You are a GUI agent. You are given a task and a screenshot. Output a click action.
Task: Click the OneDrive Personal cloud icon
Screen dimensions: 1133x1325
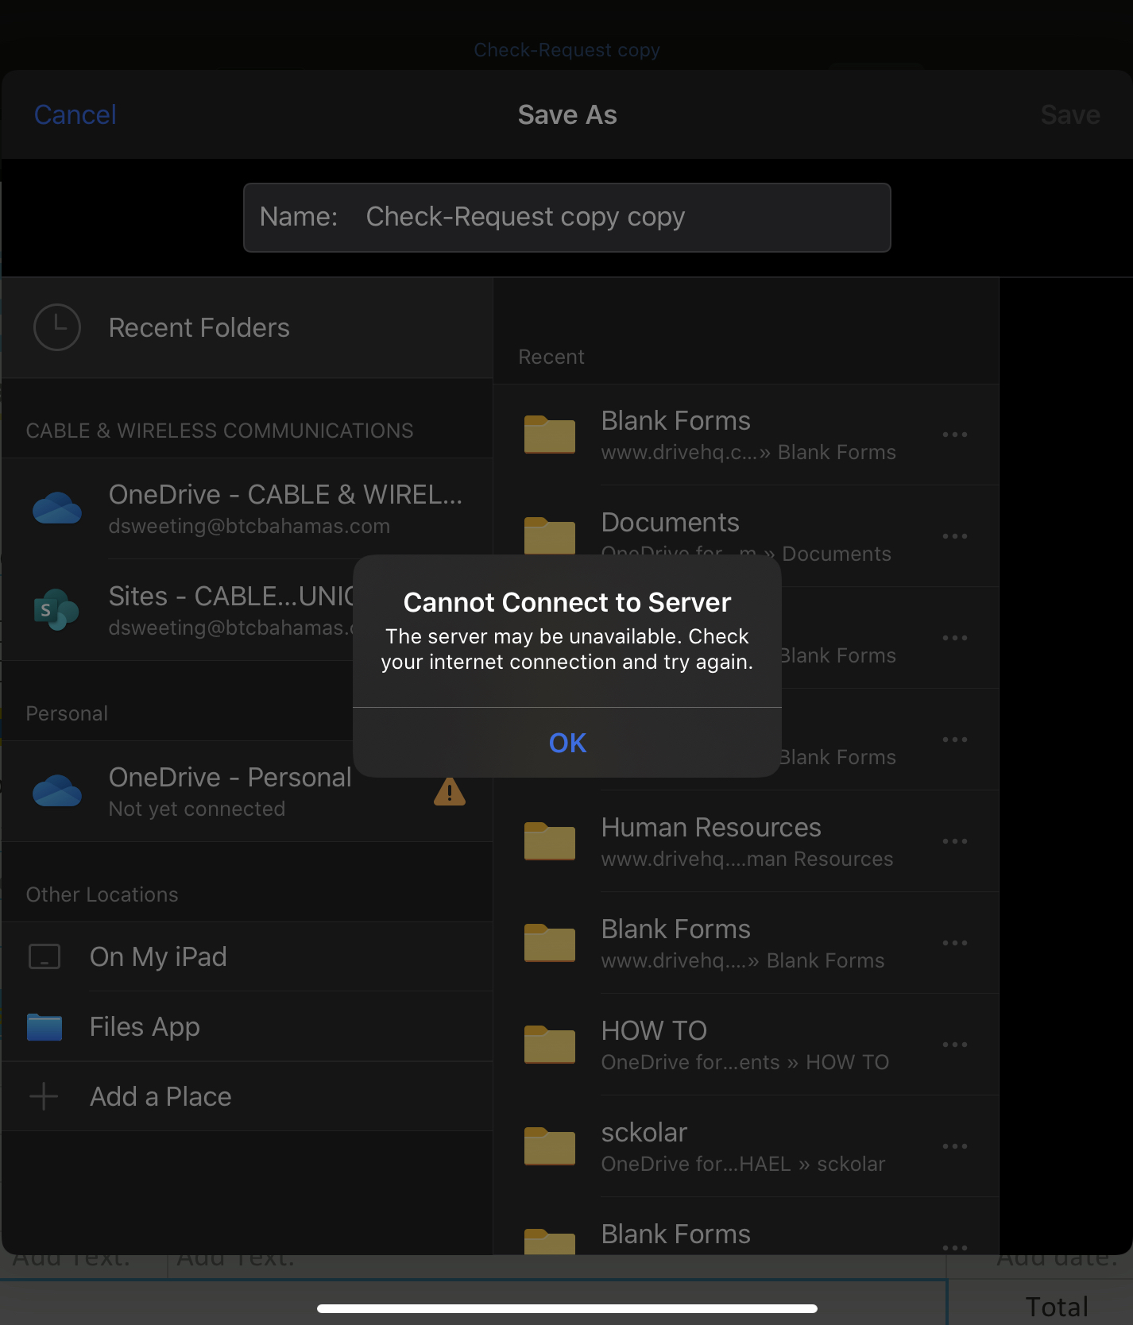(x=57, y=791)
